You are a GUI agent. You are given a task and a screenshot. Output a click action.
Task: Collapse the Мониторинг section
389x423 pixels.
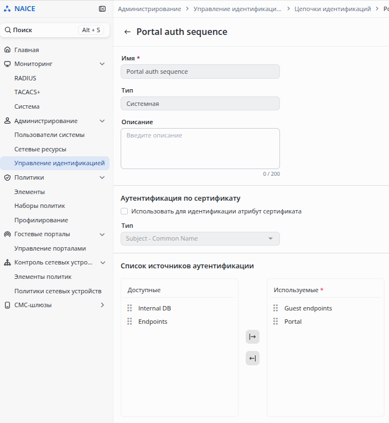pos(102,64)
